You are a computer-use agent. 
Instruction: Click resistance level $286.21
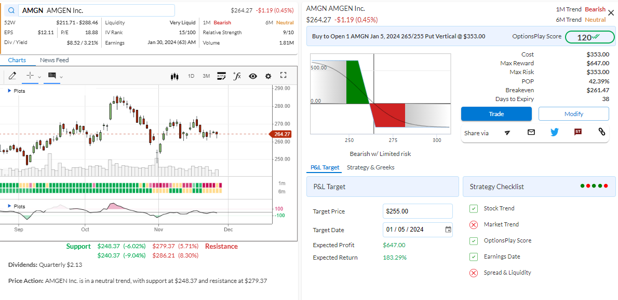[163, 255]
